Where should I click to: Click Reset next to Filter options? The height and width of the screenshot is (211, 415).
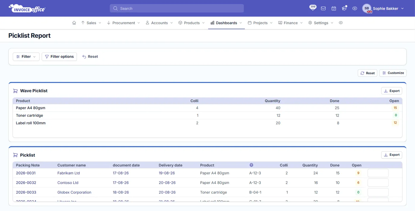[90, 57]
